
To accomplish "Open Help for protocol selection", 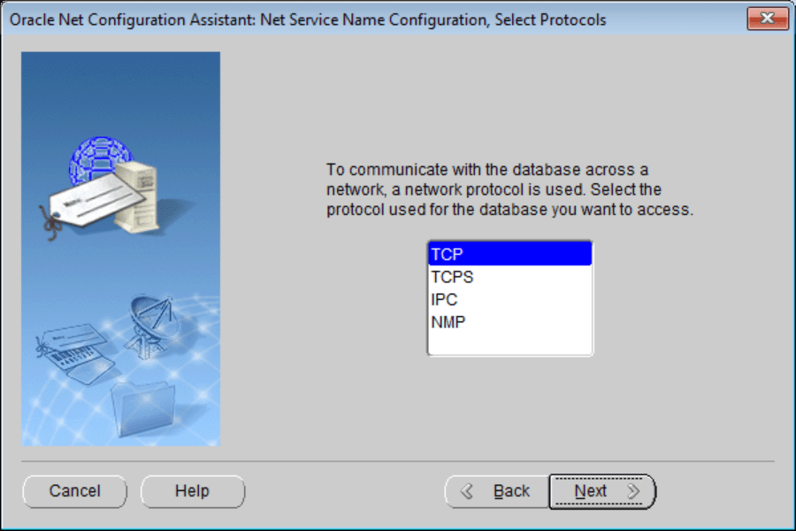I will point(193,491).
